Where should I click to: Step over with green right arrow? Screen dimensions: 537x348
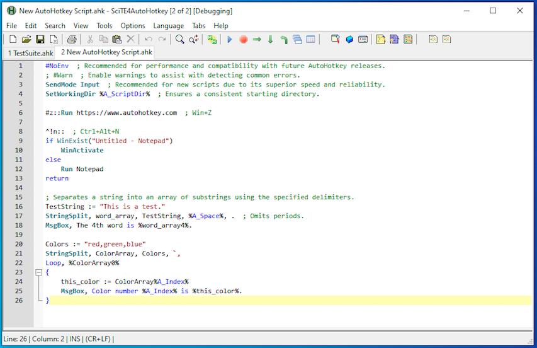257,40
